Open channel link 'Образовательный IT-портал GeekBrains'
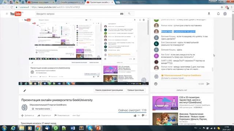234x131 pixels. click(48, 105)
